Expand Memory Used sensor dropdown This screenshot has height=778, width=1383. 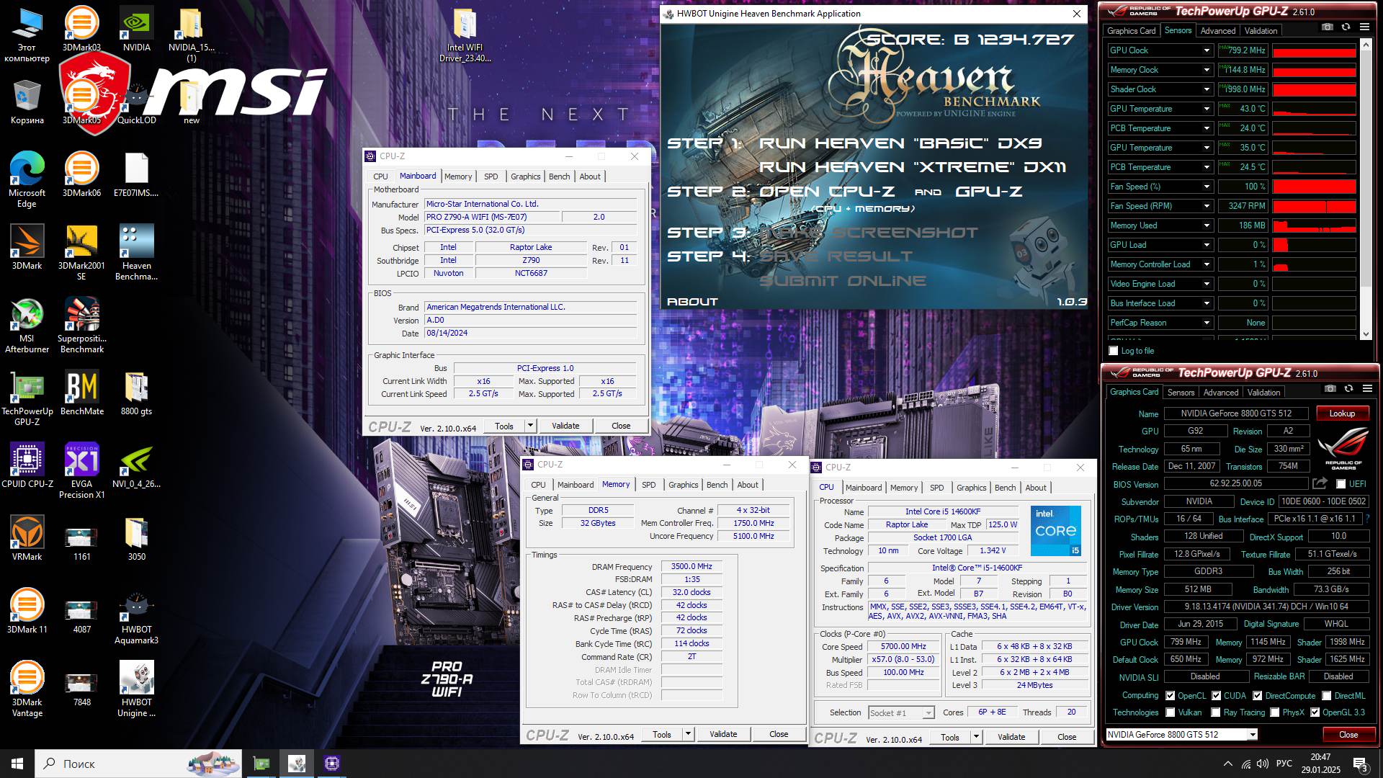(1207, 225)
